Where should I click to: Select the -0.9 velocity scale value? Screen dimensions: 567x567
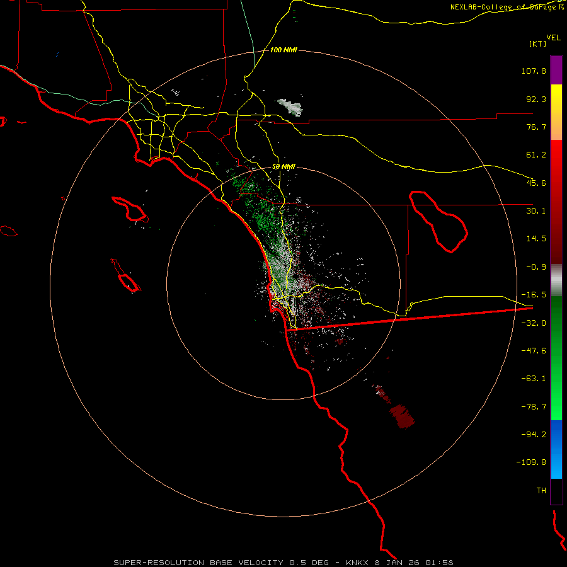(536, 267)
